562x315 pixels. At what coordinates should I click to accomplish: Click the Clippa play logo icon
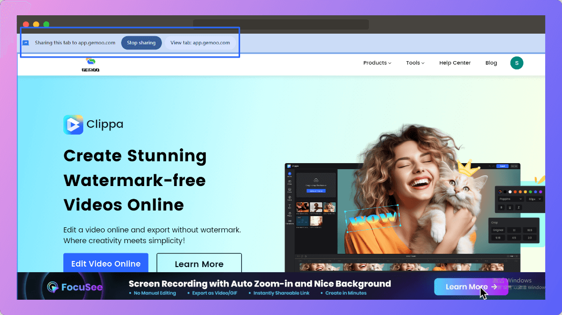click(x=73, y=124)
